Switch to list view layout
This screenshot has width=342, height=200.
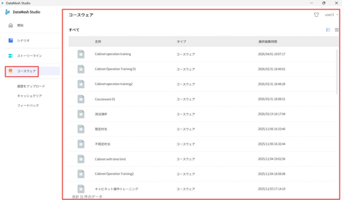[328, 30]
